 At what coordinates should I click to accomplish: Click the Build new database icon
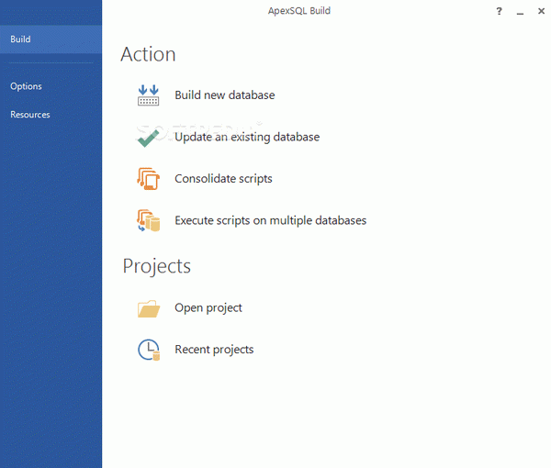[148, 95]
